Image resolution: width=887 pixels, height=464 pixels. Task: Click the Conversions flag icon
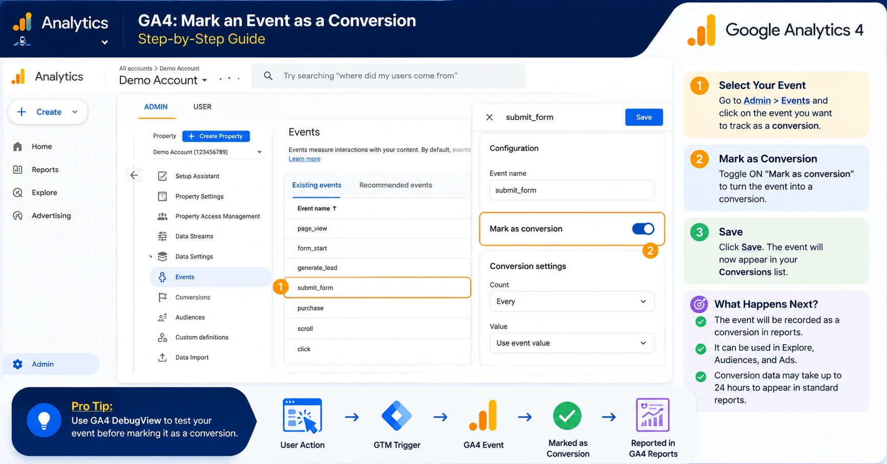[162, 297]
